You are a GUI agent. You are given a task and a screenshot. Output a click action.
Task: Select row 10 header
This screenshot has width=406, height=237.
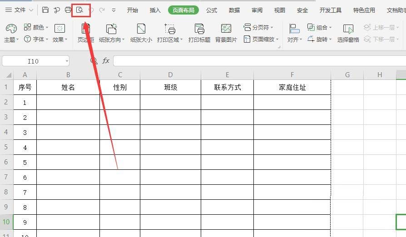[6, 222]
